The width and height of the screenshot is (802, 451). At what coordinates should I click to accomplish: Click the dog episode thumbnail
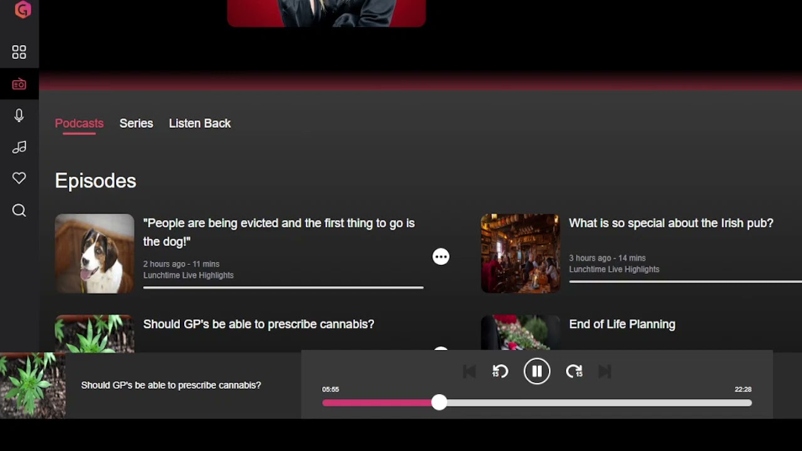pos(95,254)
